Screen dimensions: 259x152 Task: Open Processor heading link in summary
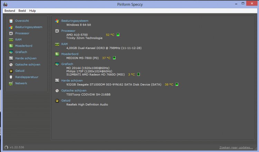[x=68, y=31]
